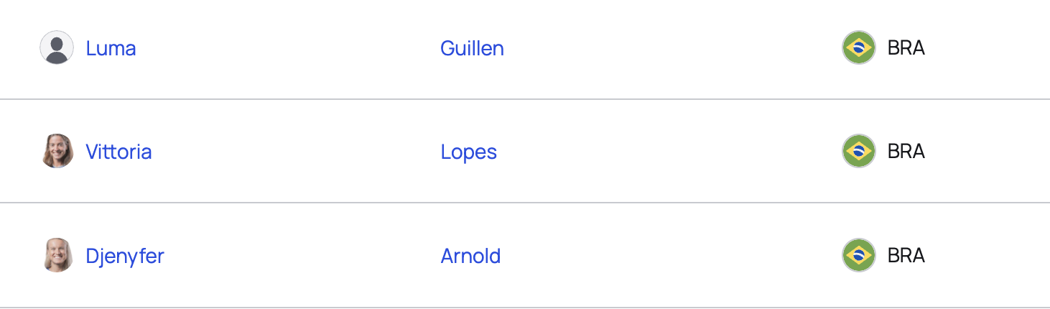This screenshot has height=309, width=1050.
Task: Click empty space between Djenyfer and Arnold
Action: tap(302, 256)
